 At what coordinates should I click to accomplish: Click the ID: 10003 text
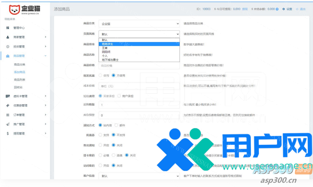click(204, 9)
